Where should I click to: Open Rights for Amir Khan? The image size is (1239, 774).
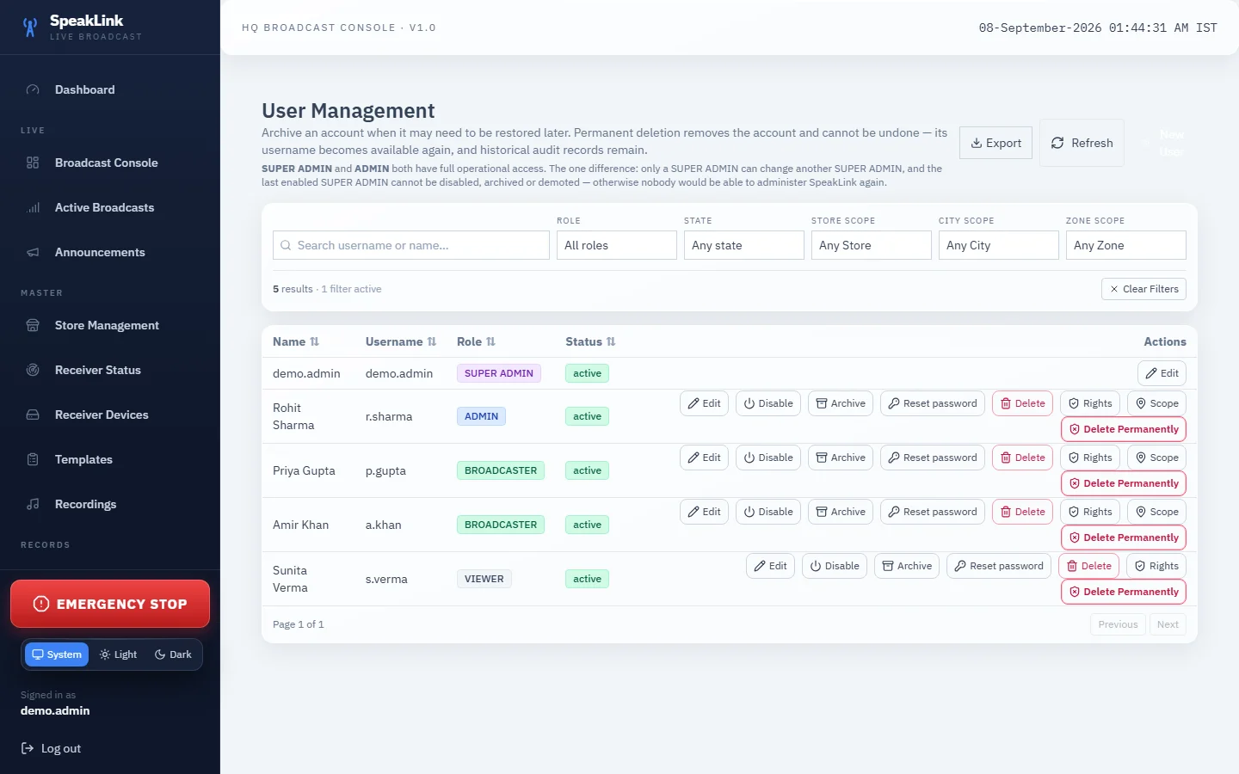[x=1090, y=512]
